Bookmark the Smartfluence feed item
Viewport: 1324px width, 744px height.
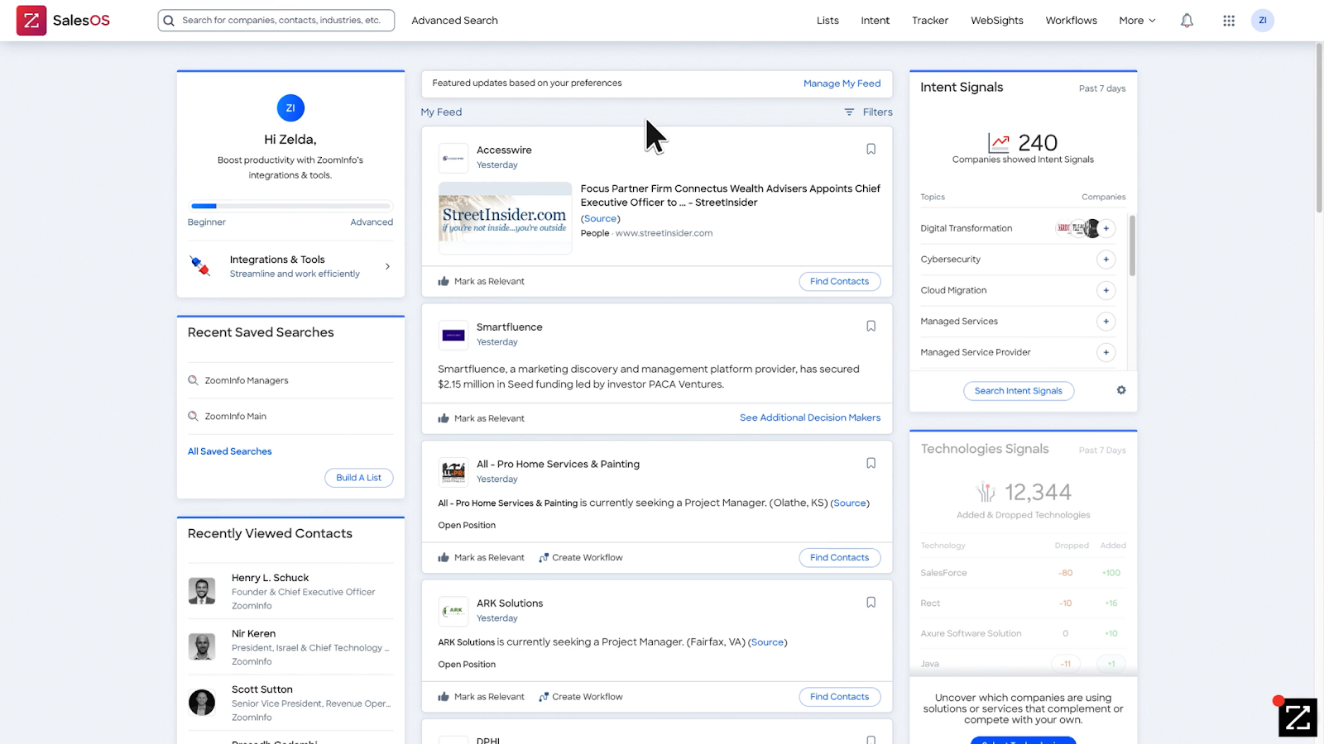[x=871, y=327]
